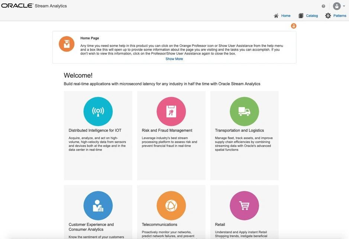Select the Retail shopping cart icon
349x239 pixels.
(x=245, y=206)
